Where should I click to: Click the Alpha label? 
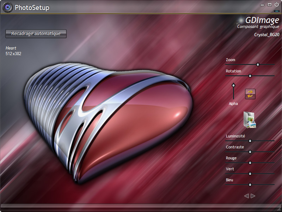[233, 104]
